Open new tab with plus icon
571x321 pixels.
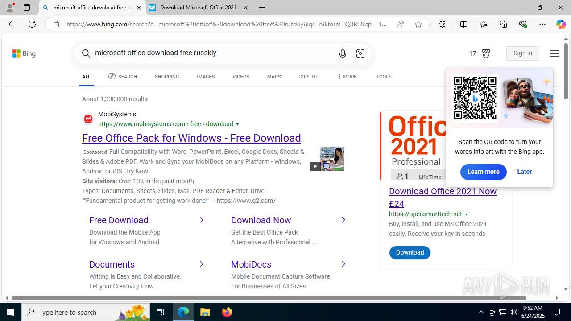[x=262, y=8]
